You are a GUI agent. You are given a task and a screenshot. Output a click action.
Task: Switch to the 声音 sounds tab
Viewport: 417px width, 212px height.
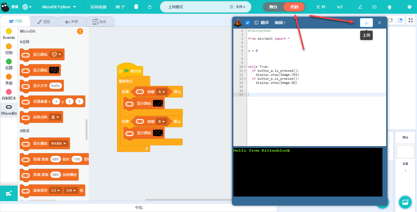[71, 21]
